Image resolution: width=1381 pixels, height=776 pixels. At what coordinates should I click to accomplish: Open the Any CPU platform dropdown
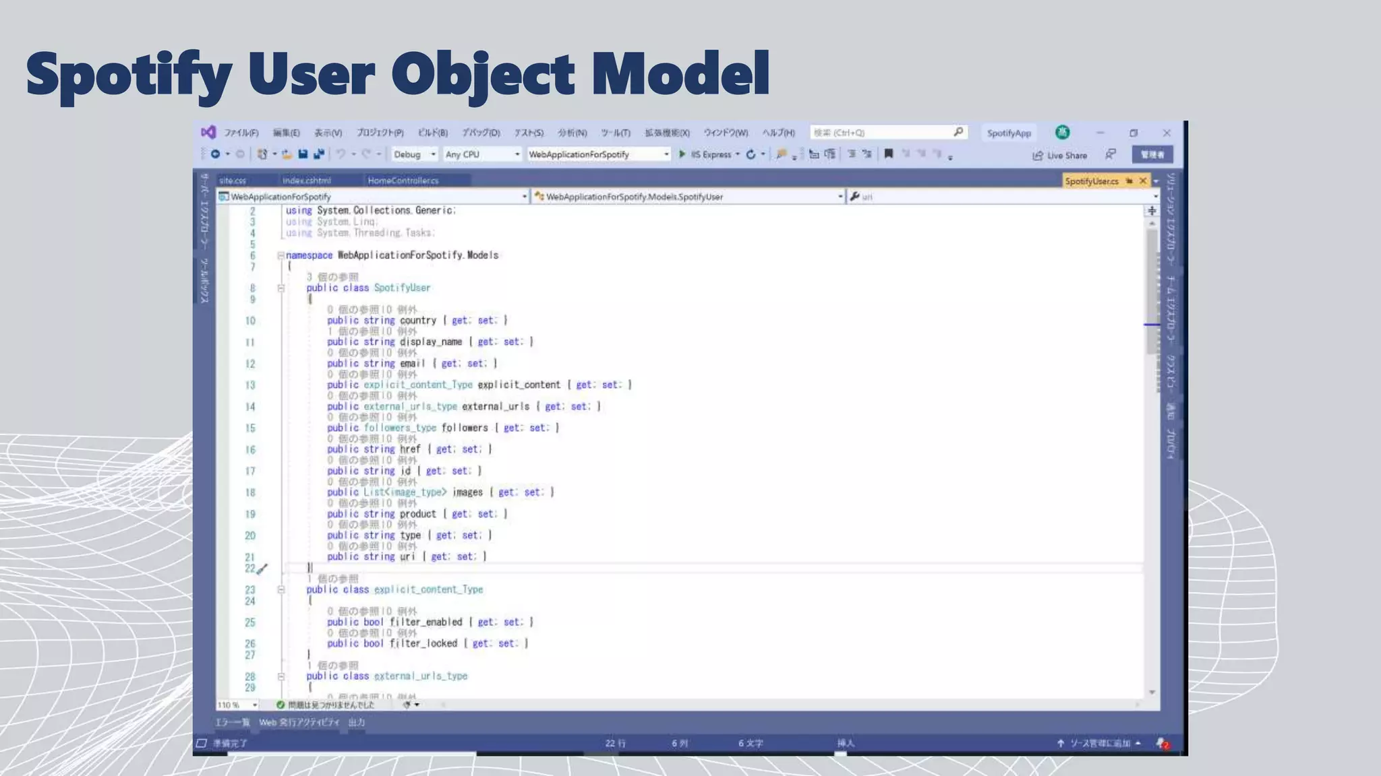click(483, 154)
